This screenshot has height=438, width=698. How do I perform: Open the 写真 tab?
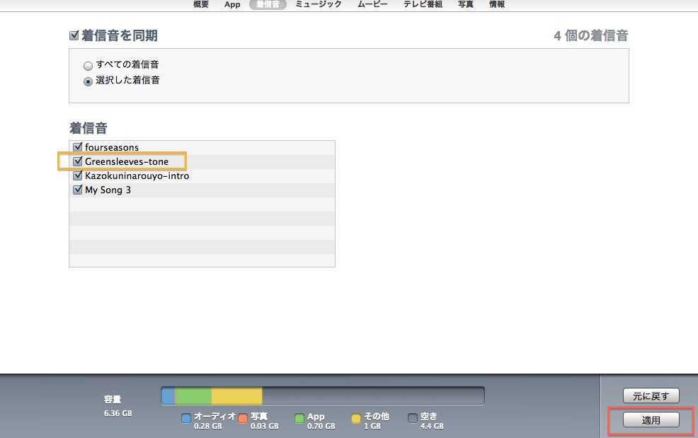(x=465, y=4)
